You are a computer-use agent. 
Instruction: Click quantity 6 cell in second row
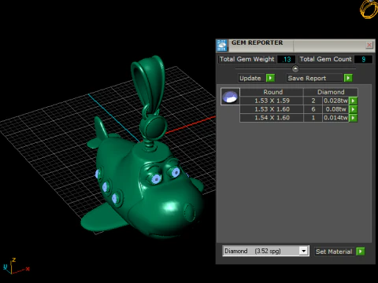point(313,109)
